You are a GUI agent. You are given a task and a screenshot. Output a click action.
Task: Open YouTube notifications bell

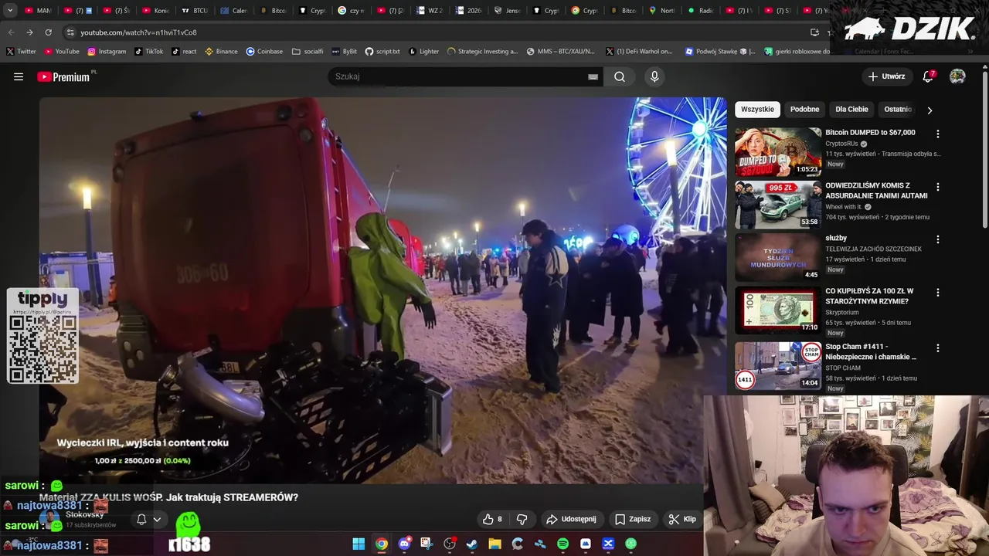[x=929, y=76]
